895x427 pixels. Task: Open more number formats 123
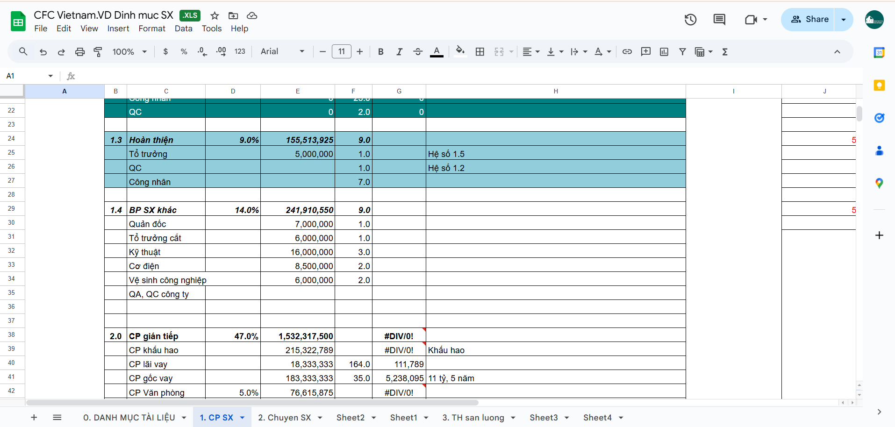point(240,51)
